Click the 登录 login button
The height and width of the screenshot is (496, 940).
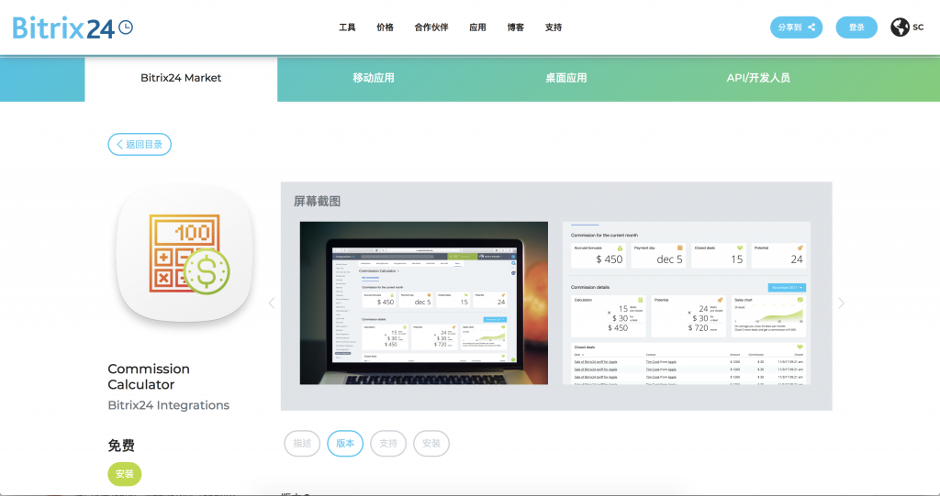point(856,28)
